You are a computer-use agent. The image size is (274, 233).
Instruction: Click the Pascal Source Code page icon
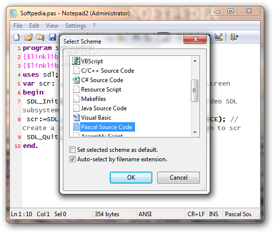[76, 127]
